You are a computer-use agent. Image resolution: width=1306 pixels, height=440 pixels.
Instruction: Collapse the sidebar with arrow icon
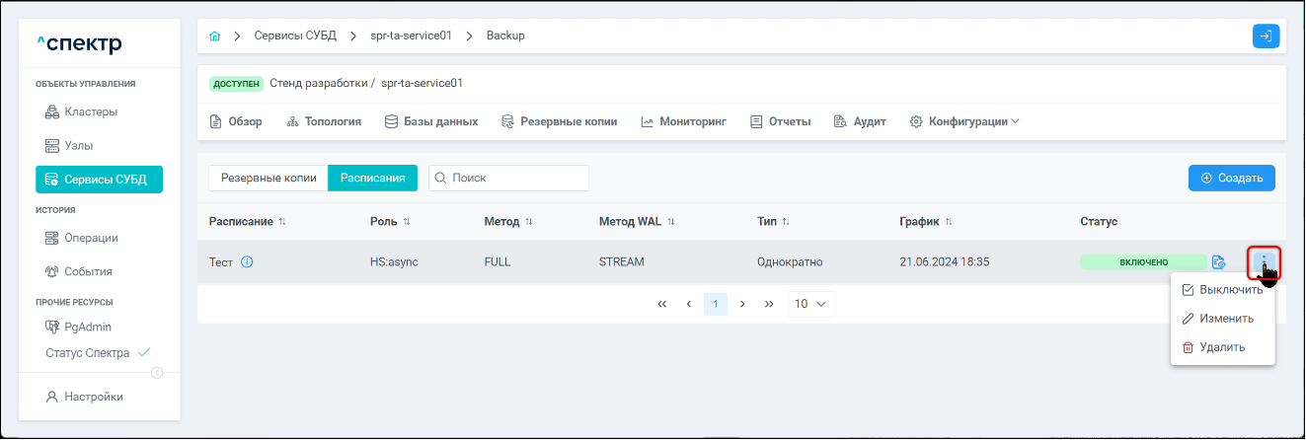tap(156, 373)
